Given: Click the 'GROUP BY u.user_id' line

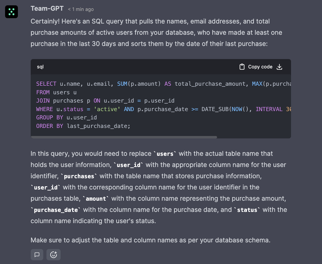Looking at the screenshot, I should 66,118.
